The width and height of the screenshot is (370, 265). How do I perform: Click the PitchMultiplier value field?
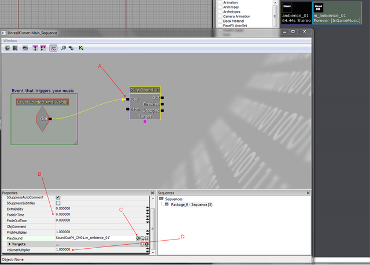tap(101, 232)
